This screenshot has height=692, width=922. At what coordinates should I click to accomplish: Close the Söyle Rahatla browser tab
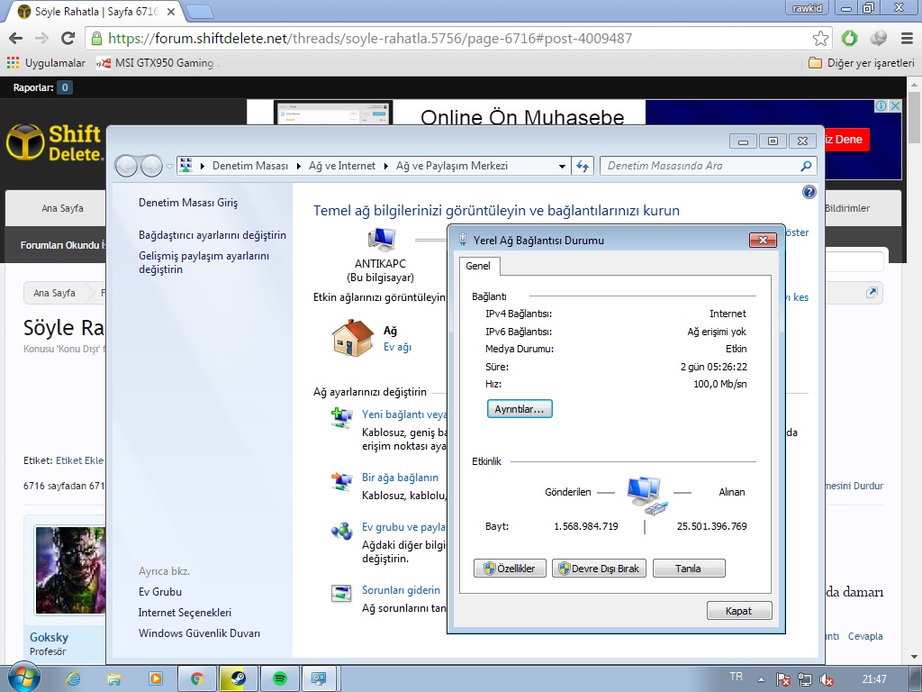170,11
